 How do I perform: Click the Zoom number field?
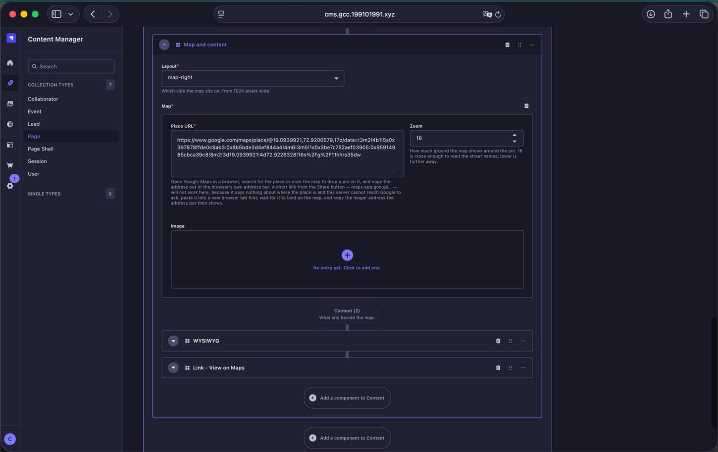[466, 138]
